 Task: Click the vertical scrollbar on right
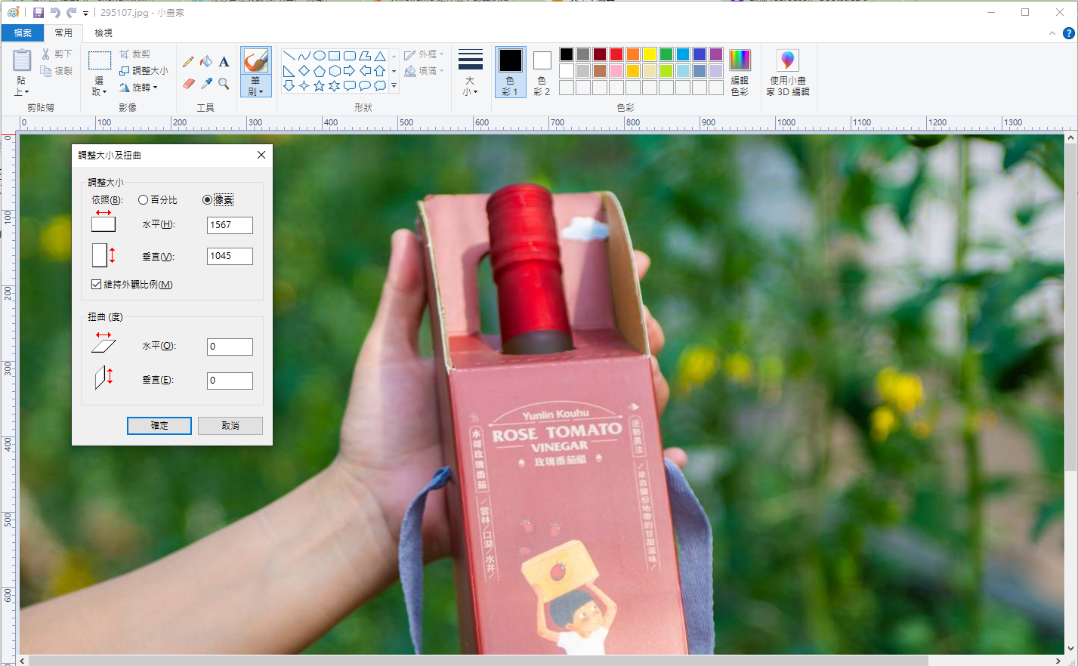[x=1071, y=308]
